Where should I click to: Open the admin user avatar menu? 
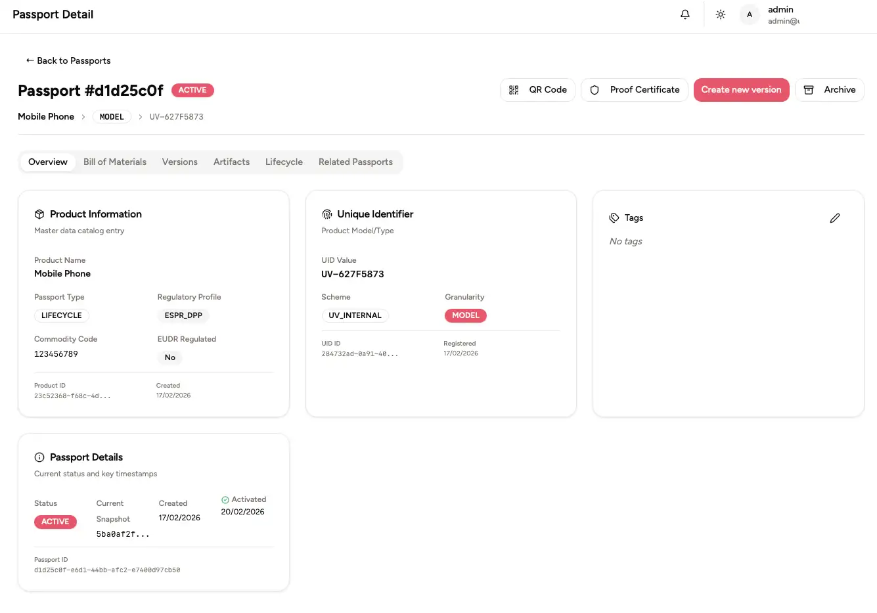tap(750, 14)
